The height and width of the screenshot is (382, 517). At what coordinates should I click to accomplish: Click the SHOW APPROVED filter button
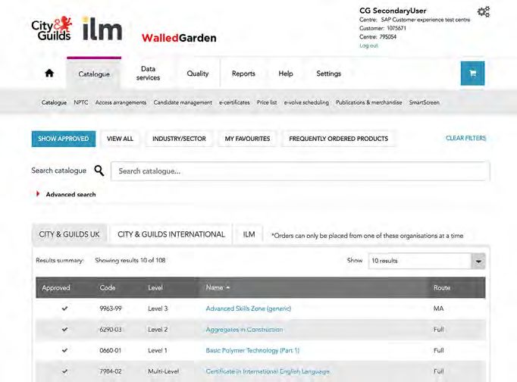[x=64, y=139]
